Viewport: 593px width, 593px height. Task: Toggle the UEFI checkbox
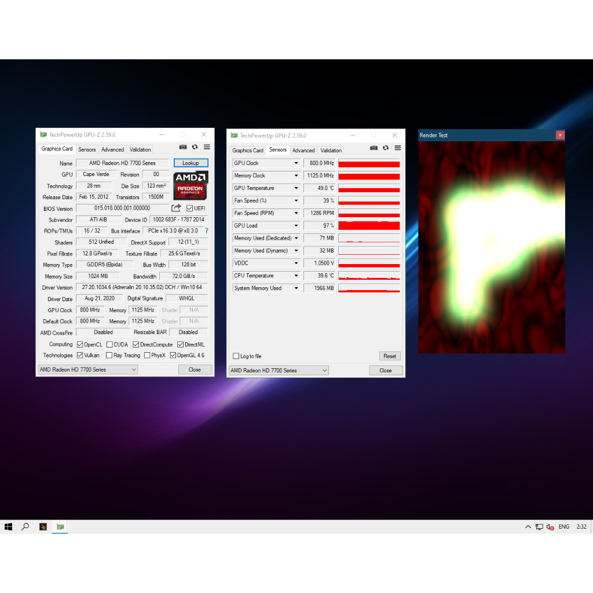pos(189,208)
